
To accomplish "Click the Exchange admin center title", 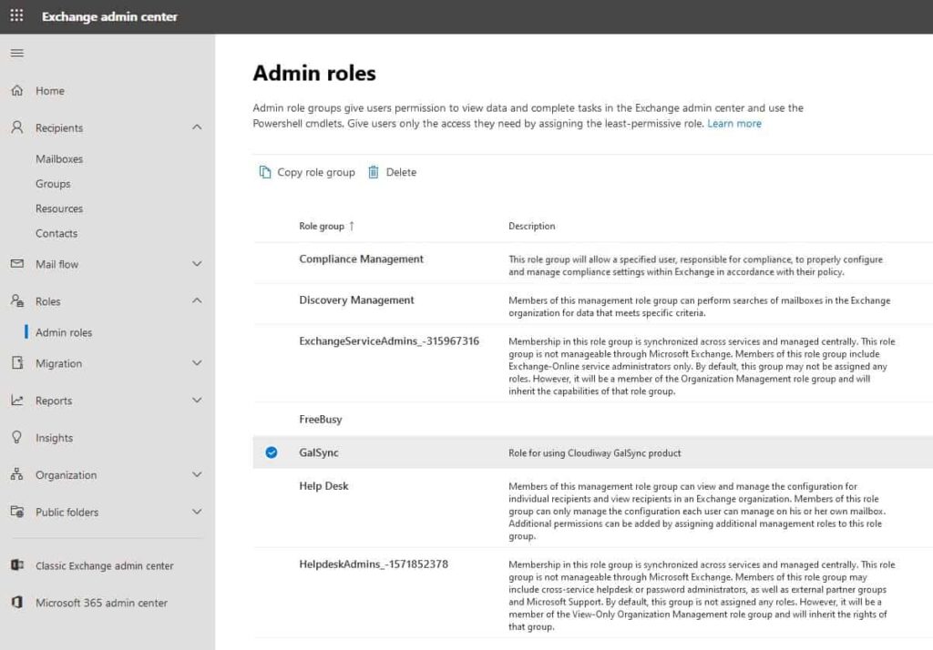I will point(109,16).
